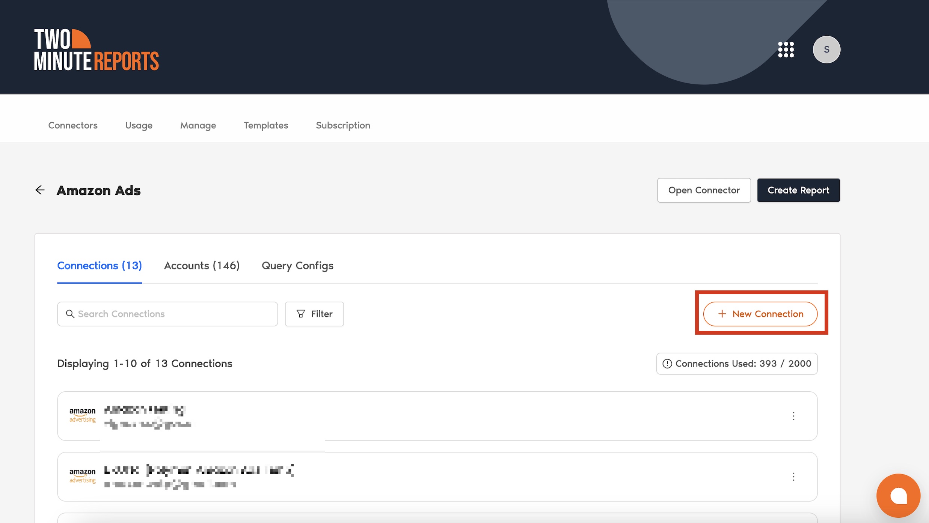Open the three-dot menu of the first connection
Screen dimensions: 929x523
coord(793,416)
